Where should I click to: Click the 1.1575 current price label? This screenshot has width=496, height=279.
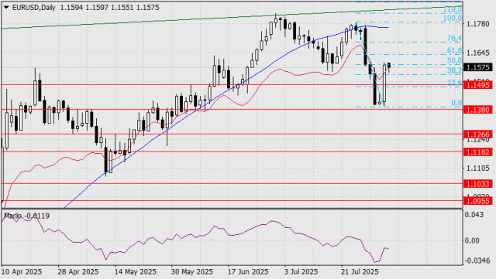pyautogui.click(x=478, y=67)
